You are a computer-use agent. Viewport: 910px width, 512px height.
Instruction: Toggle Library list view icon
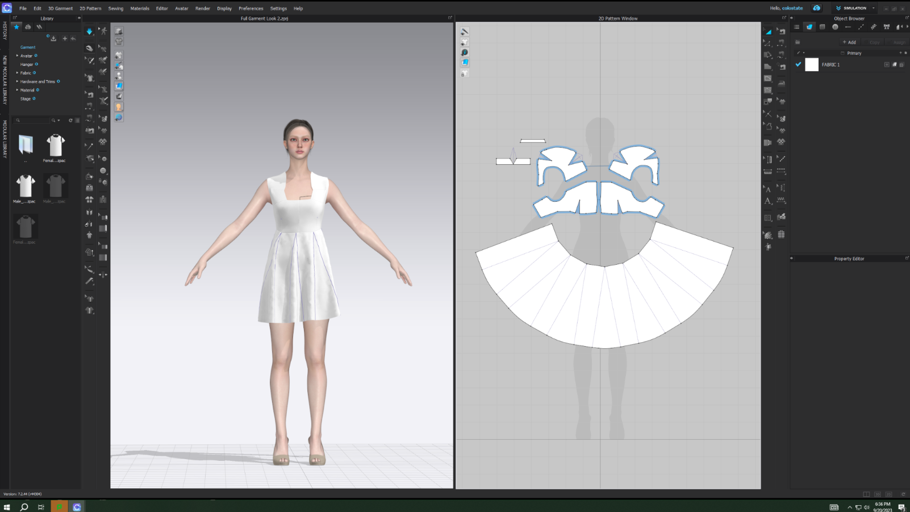pyautogui.click(x=77, y=120)
